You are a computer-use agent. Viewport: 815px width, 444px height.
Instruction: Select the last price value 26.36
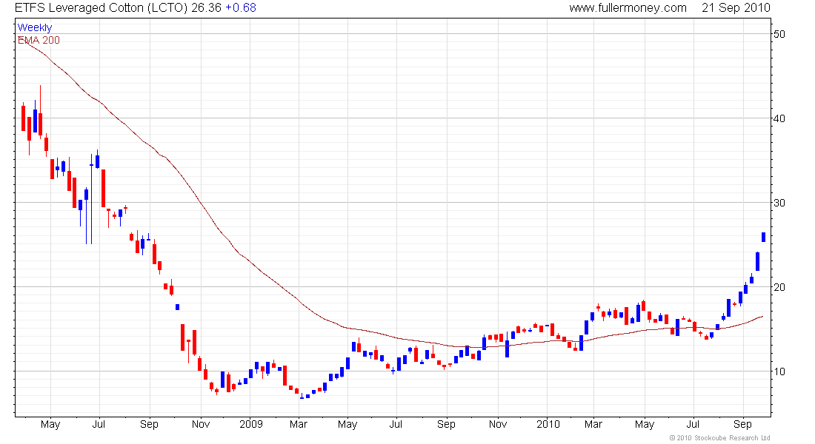click(207, 8)
